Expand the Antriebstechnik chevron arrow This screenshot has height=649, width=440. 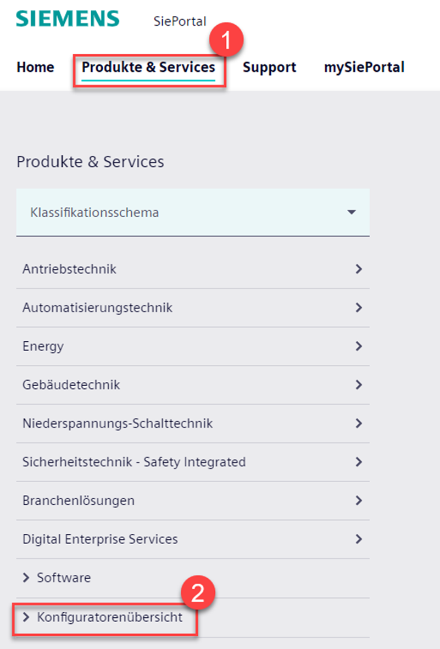359,269
